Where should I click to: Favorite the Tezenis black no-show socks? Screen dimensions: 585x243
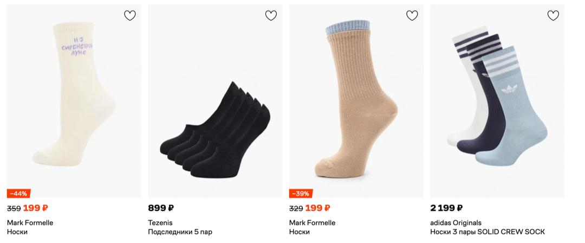coord(271,16)
